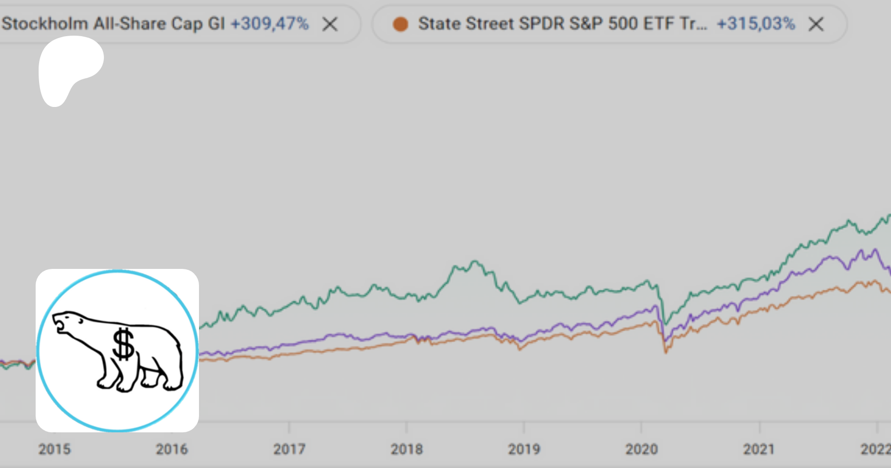Click the purple line's peak near 2022
891x468 pixels.
(875, 249)
